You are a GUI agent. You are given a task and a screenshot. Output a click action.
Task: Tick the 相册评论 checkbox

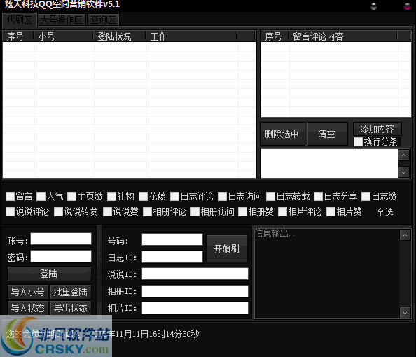click(147, 211)
